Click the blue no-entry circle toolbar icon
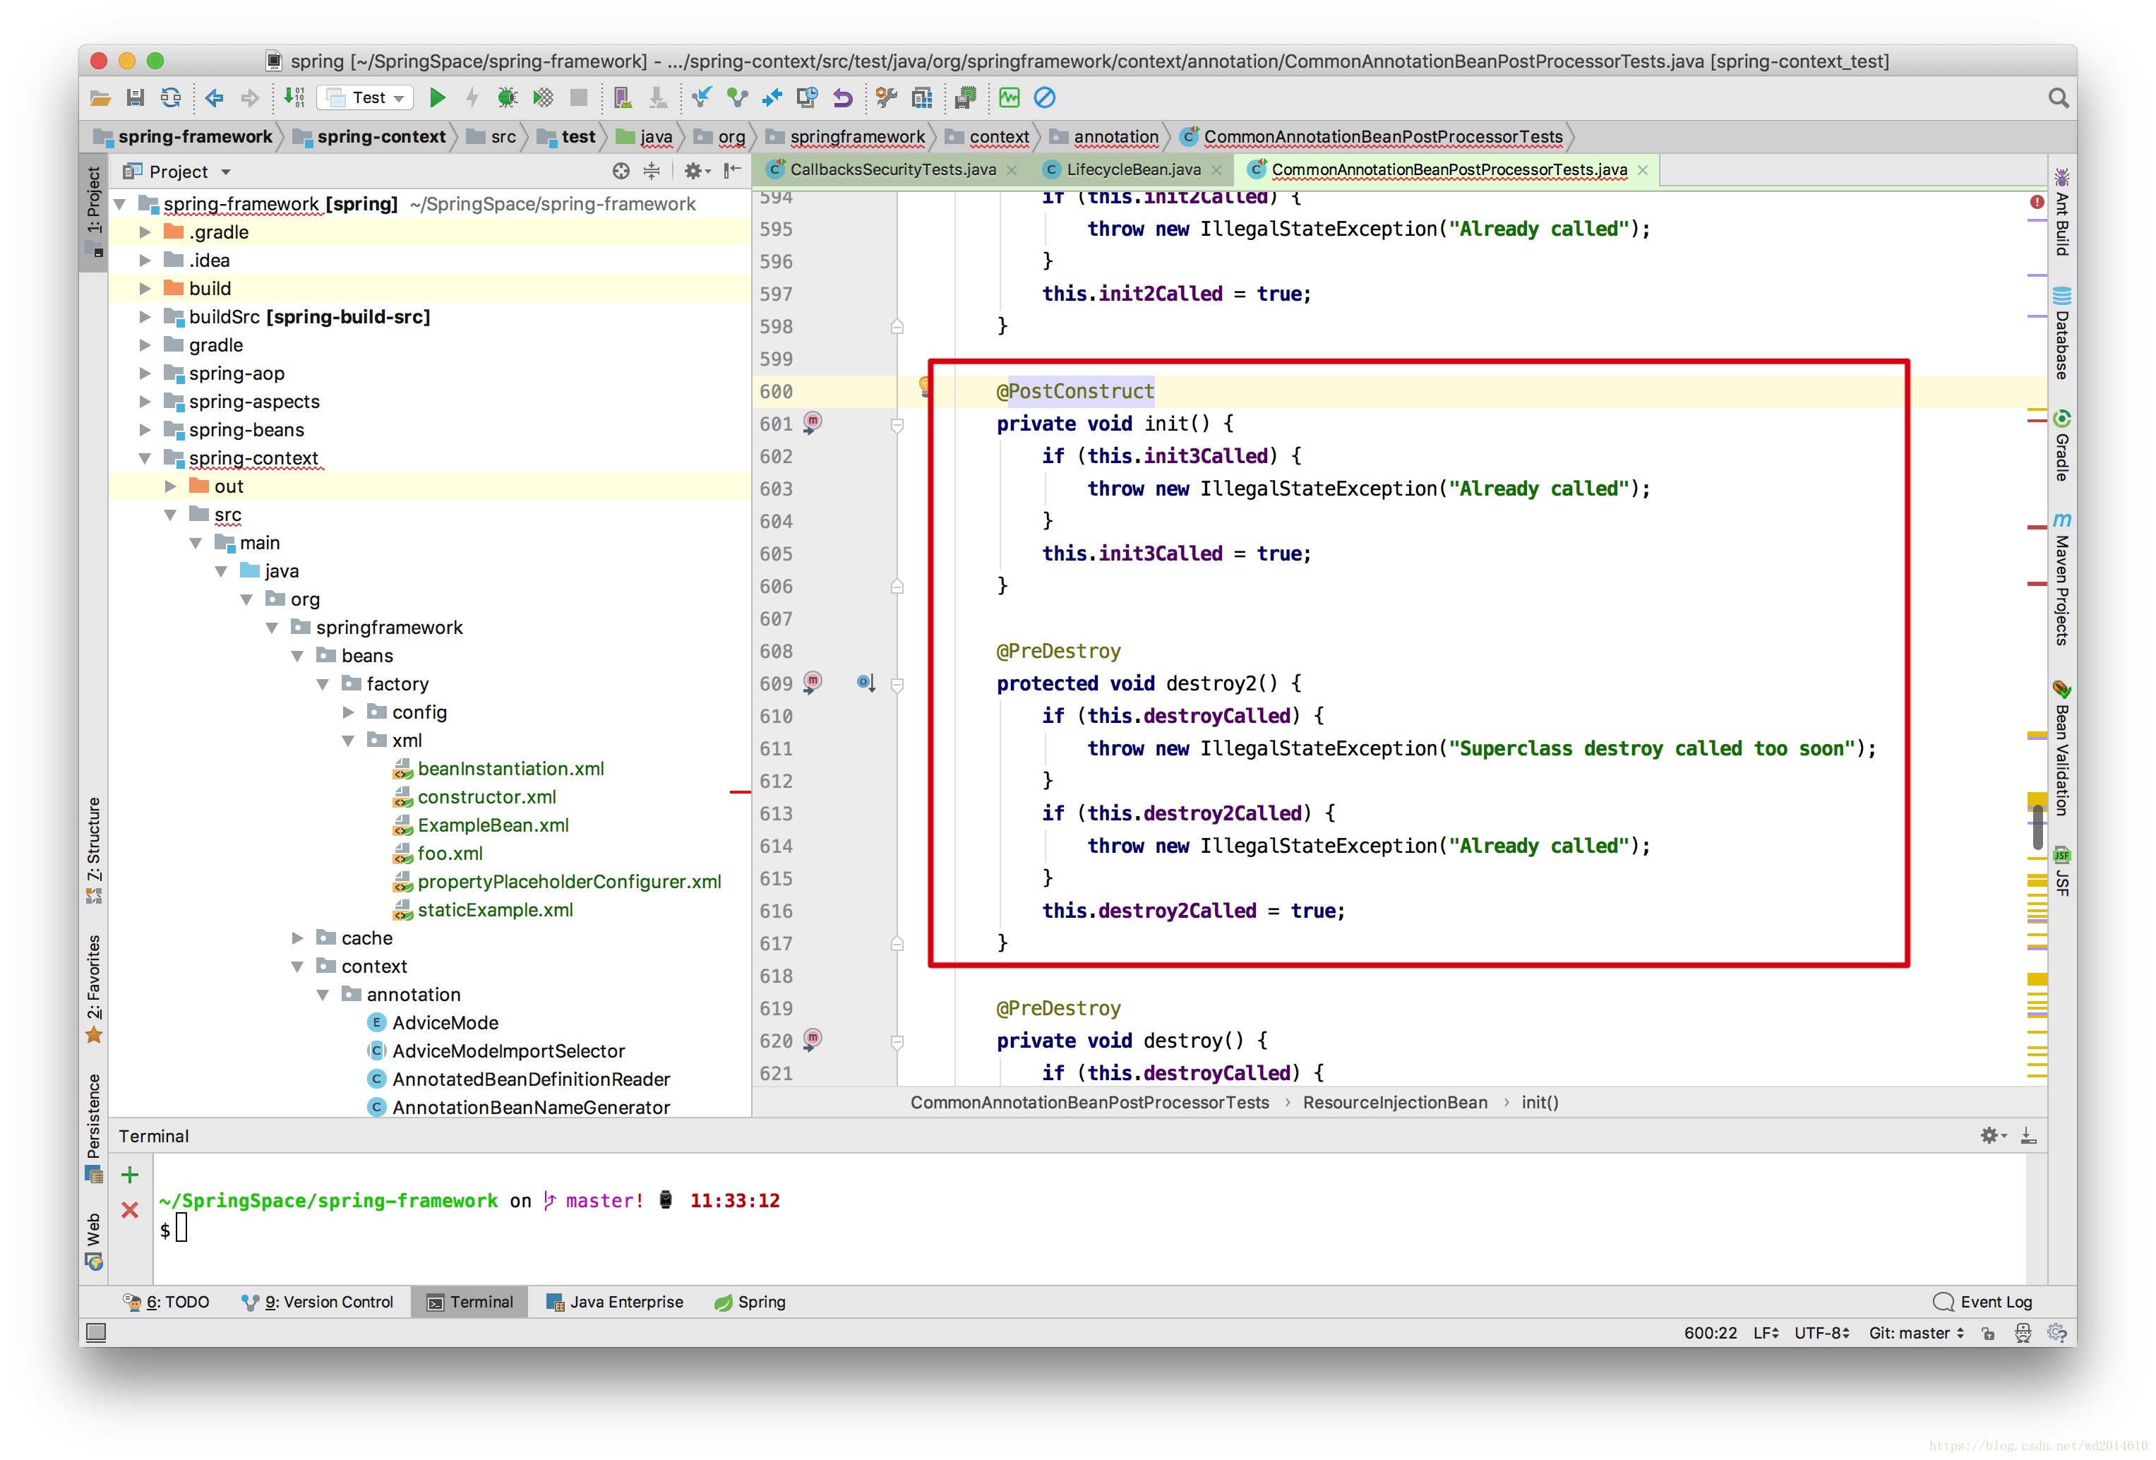The height and width of the screenshot is (1460, 2156). [x=1045, y=97]
